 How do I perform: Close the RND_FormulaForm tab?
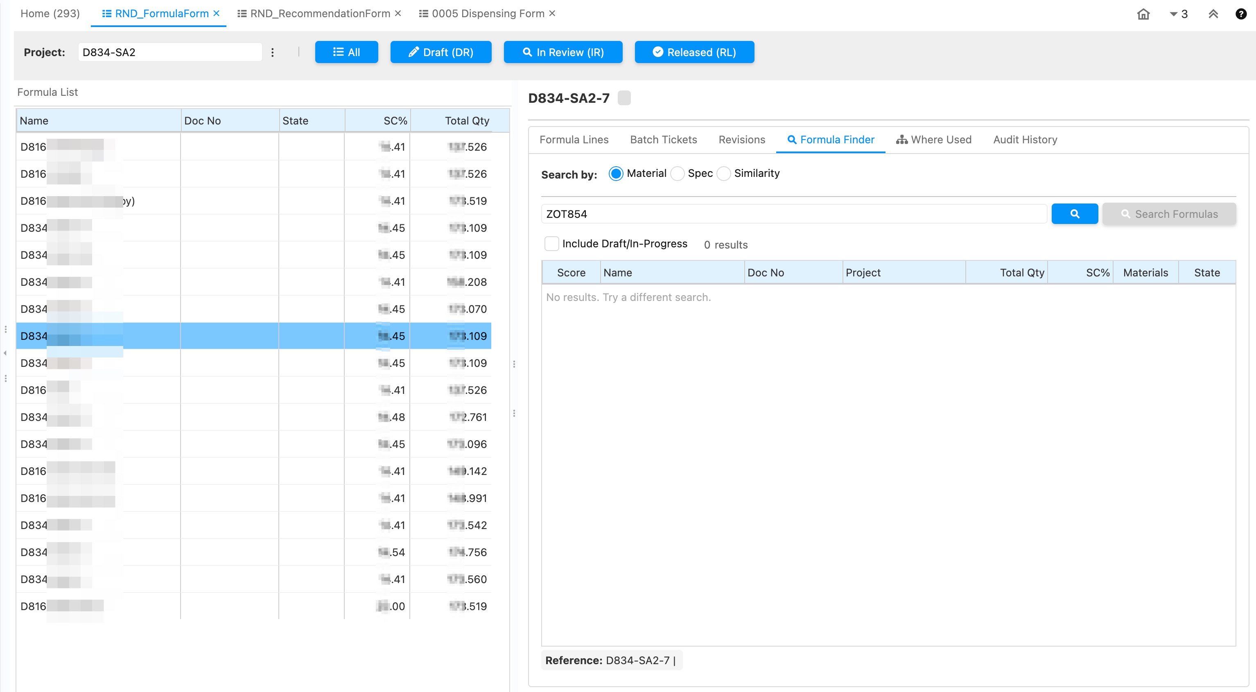(217, 14)
